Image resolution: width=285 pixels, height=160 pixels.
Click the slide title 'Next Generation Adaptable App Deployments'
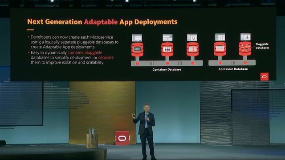coord(102,22)
